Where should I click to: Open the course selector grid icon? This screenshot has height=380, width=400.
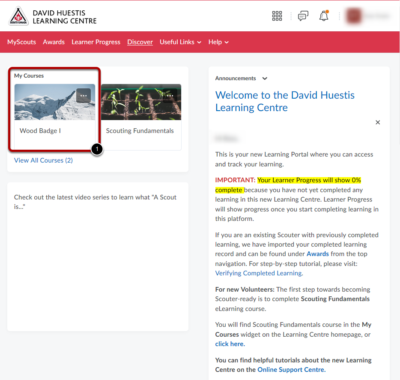(x=277, y=16)
